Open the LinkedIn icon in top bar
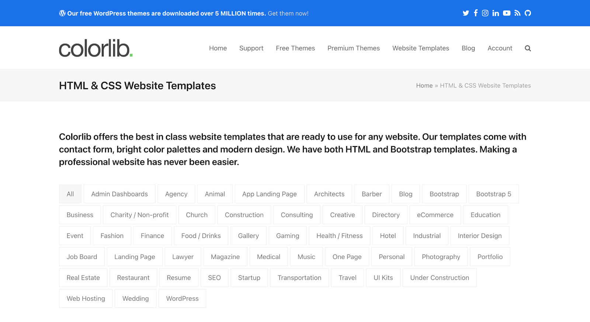590x322 pixels. [x=496, y=13]
